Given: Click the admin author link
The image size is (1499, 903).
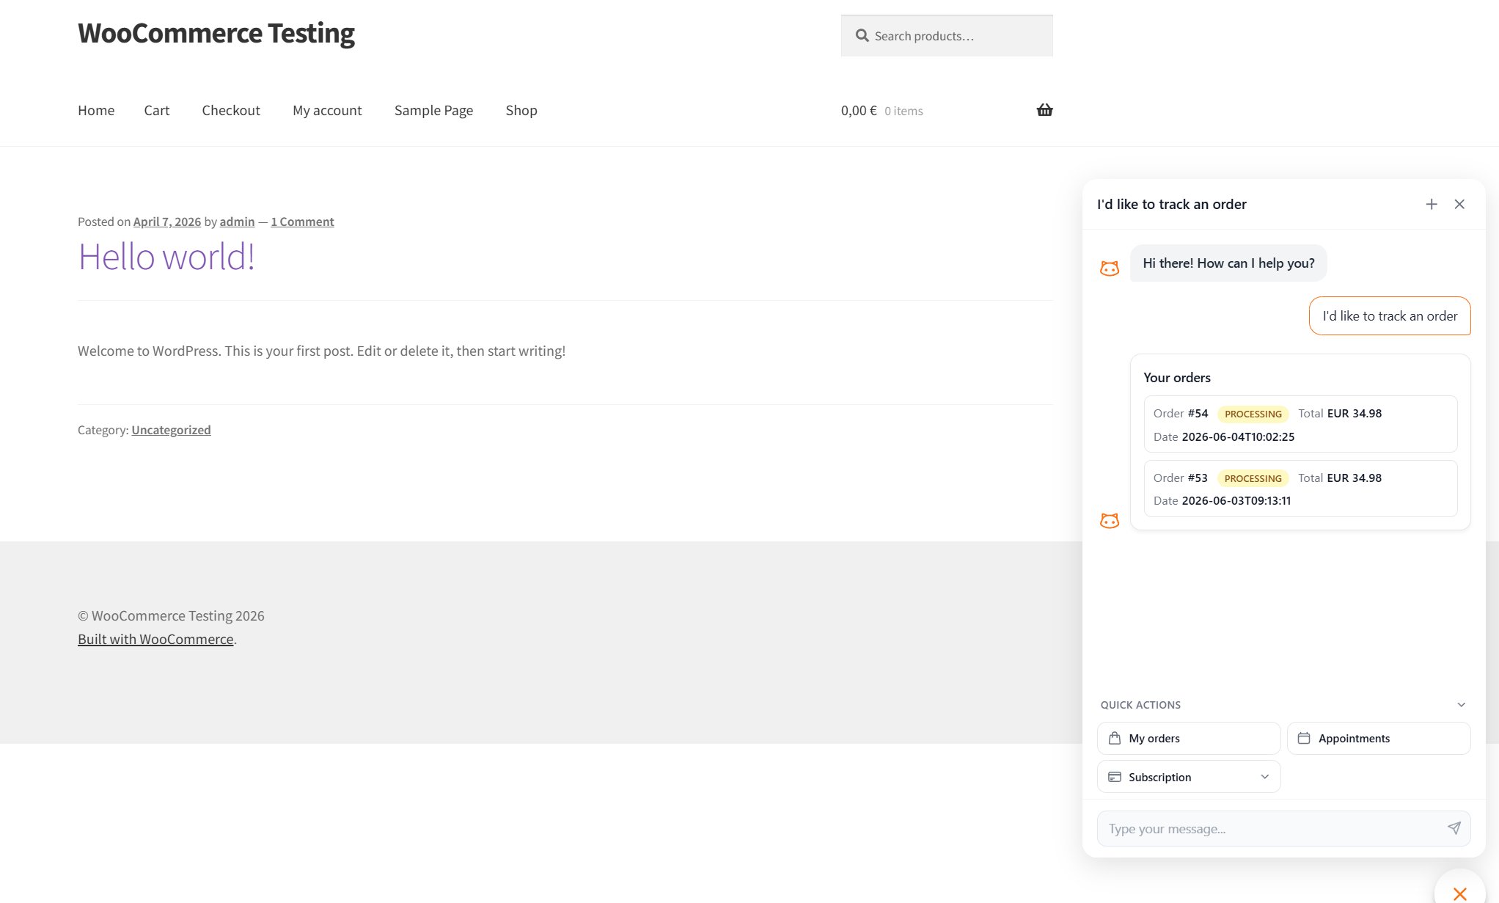Looking at the screenshot, I should (x=237, y=222).
